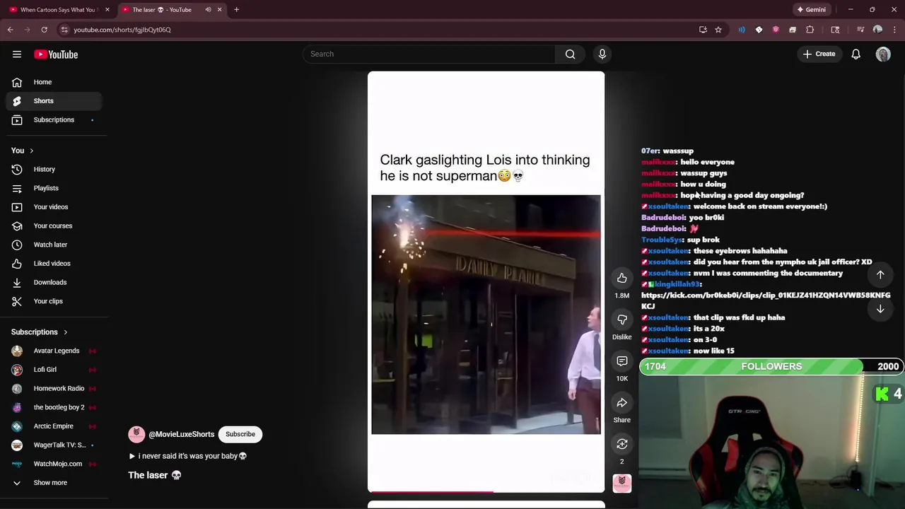905x509 pixels.
Task: Close the "When Cartoon Says" tab
Action: [x=107, y=10]
